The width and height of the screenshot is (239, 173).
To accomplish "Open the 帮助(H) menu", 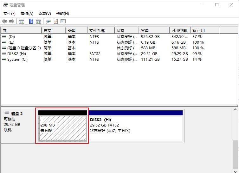I will tap(62, 14).
